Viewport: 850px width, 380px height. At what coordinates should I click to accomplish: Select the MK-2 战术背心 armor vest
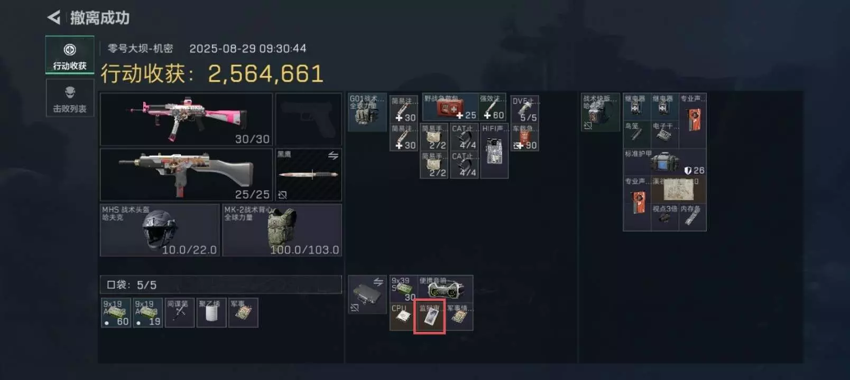[x=282, y=230]
